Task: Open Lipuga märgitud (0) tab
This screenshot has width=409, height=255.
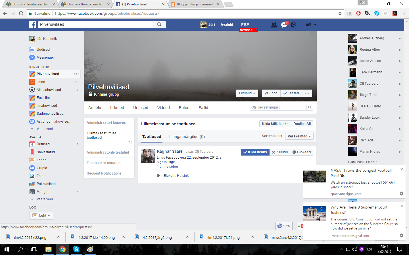Action: click(187, 137)
